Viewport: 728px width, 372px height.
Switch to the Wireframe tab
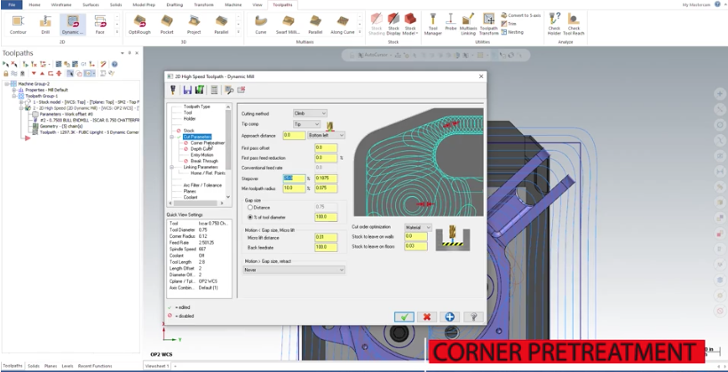point(61,4)
